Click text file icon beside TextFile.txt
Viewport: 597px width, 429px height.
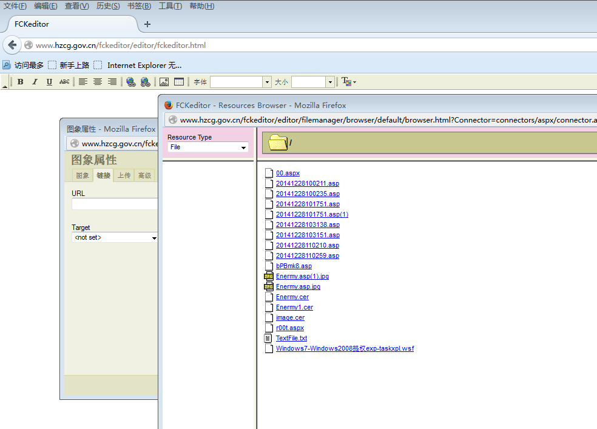click(x=268, y=338)
